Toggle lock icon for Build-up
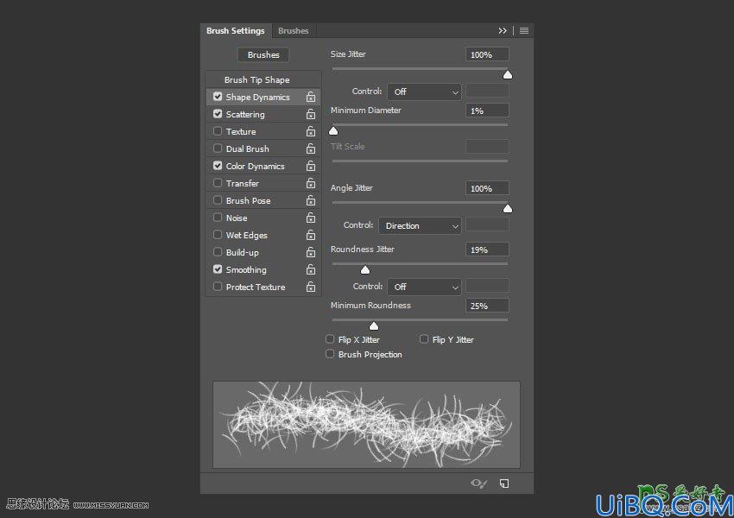734x518 pixels. click(311, 253)
